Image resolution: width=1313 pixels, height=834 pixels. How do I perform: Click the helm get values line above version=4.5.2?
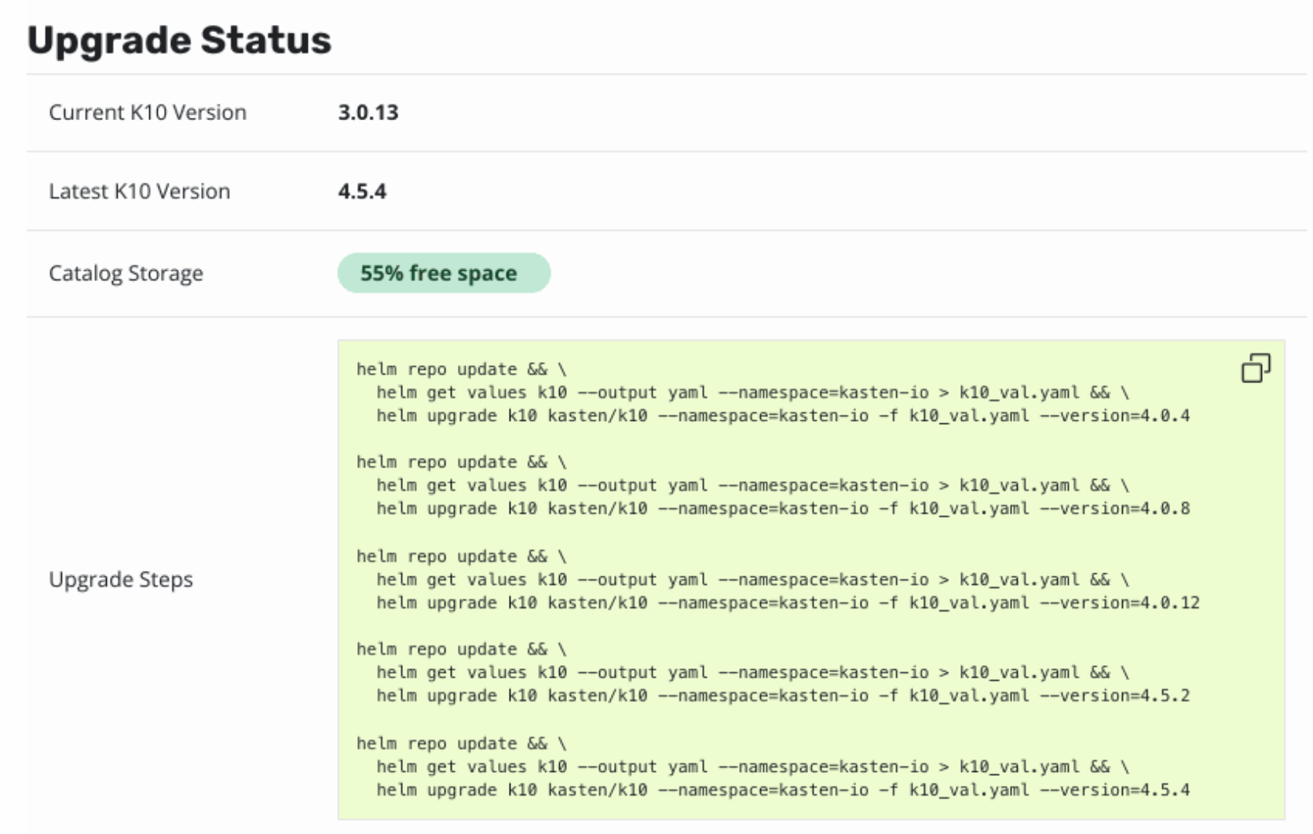[x=752, y=672]
